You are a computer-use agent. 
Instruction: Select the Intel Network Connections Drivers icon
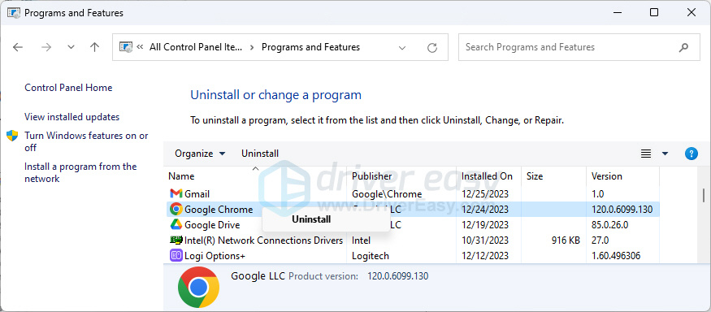point(176,240)
